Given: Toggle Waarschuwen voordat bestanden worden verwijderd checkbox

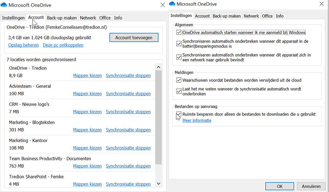Looking at the screenshot, I should pyautogui.click(x=179, y=80).
